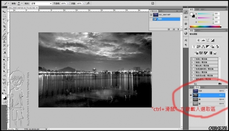Screen dimensions: 229x131
Task: Open the Styles tab
Action: [203, 9]
